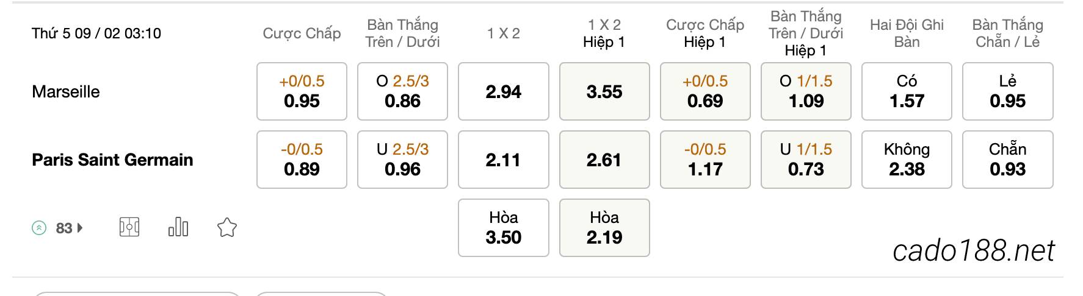
Task: Select odd goals Lẻ at 0.95
Action: click(x=1008, y=91)
